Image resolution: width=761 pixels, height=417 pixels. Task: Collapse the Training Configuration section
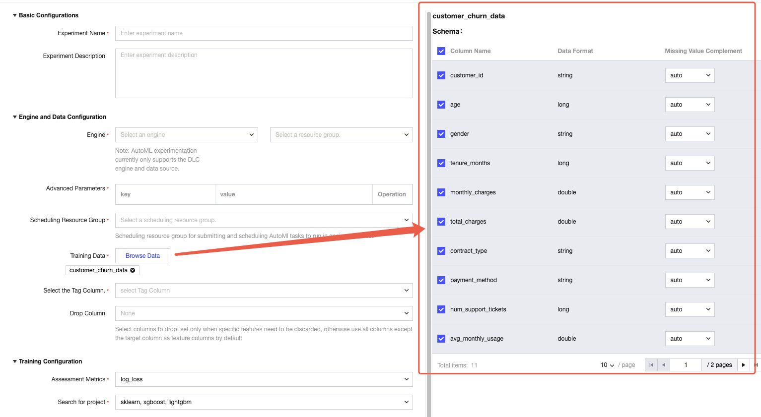pos(15,361)
